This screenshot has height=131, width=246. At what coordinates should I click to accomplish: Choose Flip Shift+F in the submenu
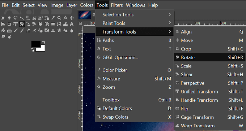click(209, 109)
